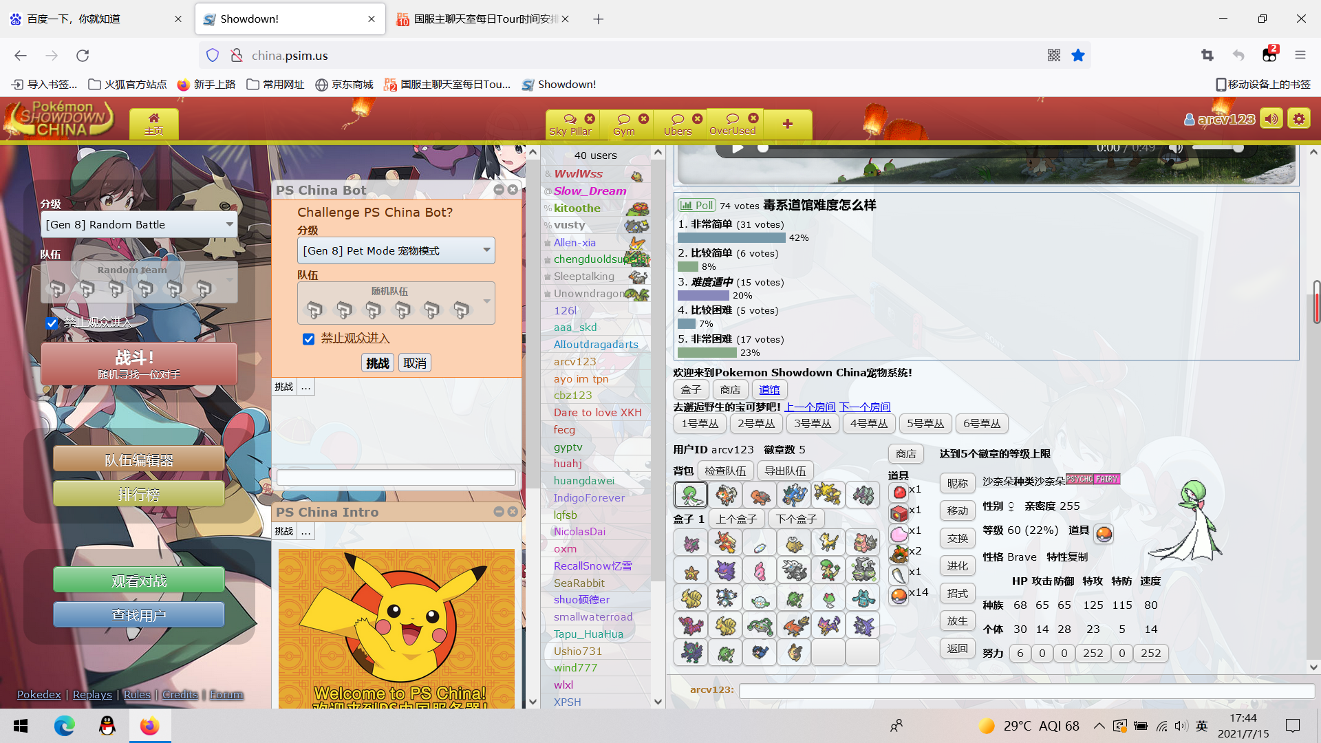Minimize the PS China Intro window

(x=499, y=511)
